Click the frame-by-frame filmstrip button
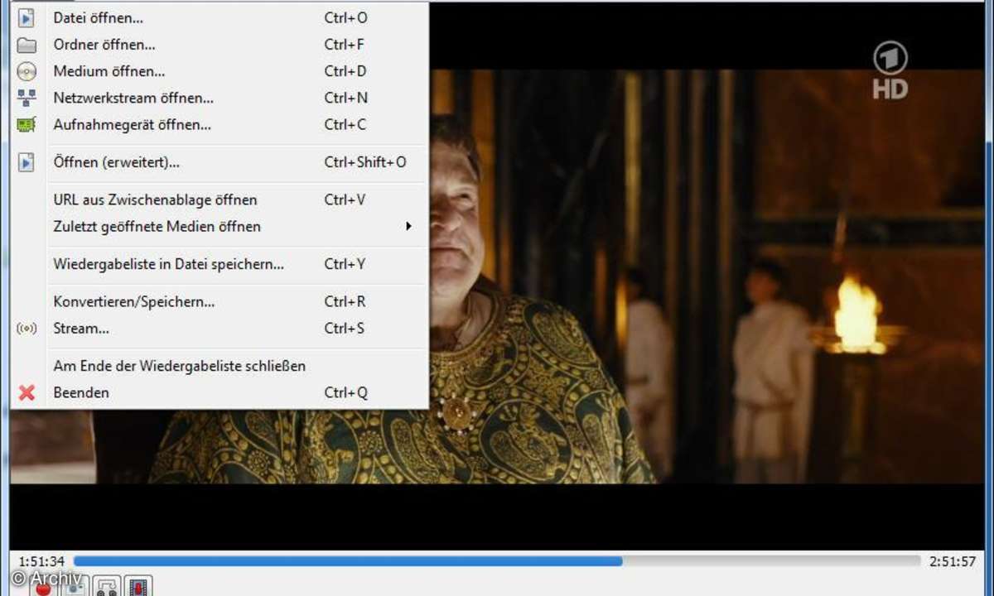The image size is (994, 596). click(x=138, y=587)
